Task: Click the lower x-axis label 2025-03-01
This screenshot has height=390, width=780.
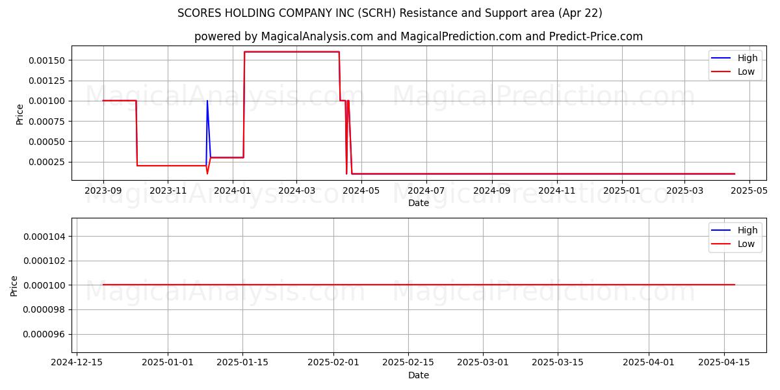Action: (483, 363)
